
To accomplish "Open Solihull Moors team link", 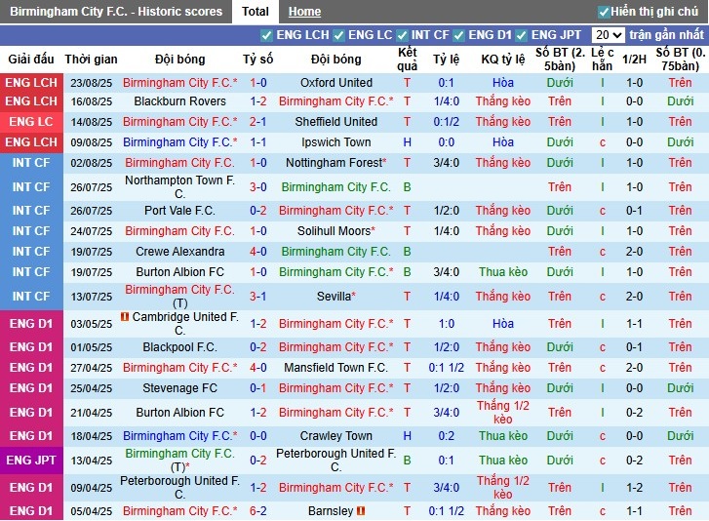I will click(x=334, y=231).
